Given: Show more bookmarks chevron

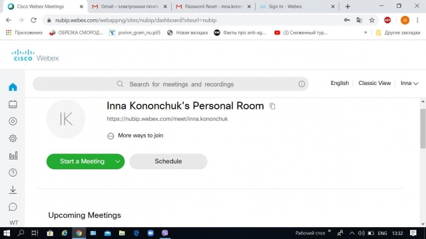Looking at the screenshot, I should click(x=365, y=33).
